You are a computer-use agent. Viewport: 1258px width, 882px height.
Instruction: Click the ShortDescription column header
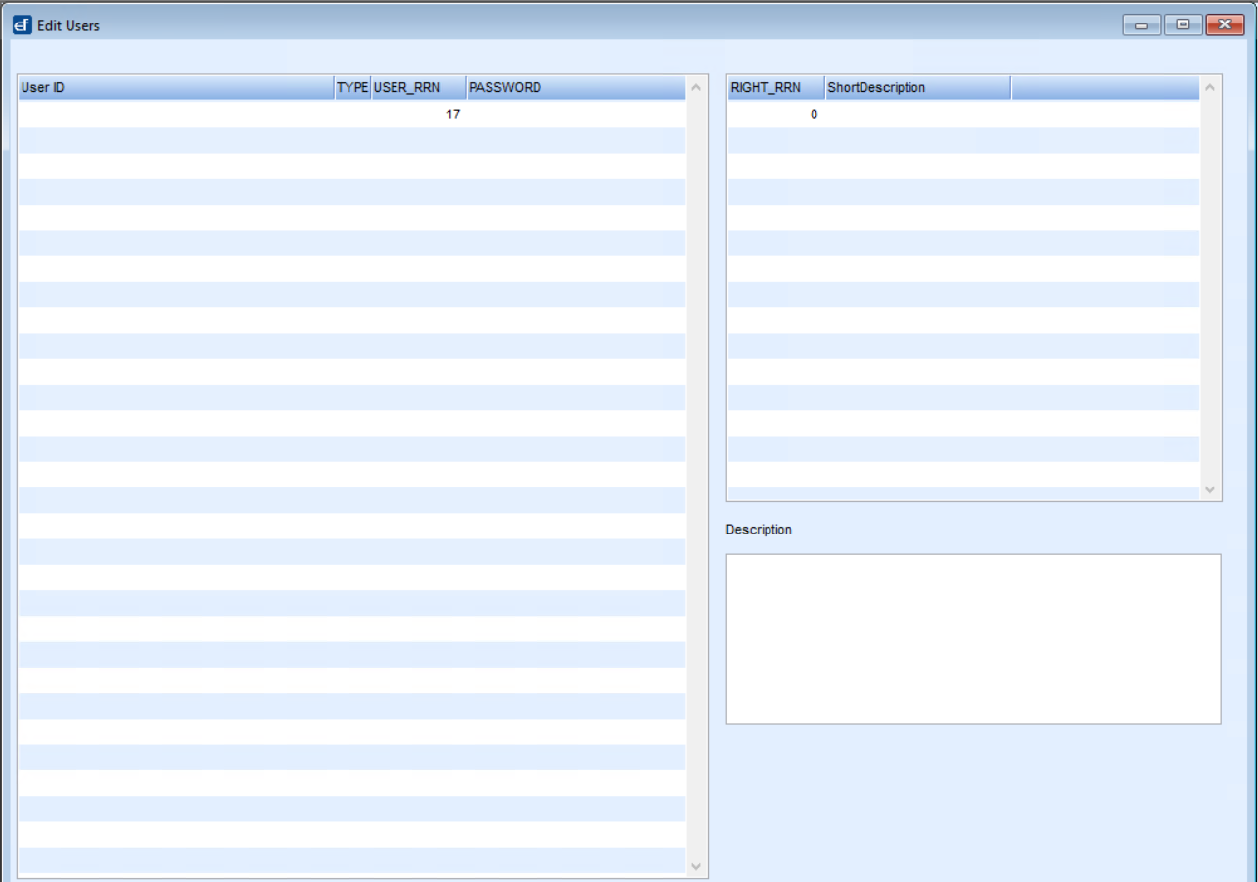[x=918, y=88]
